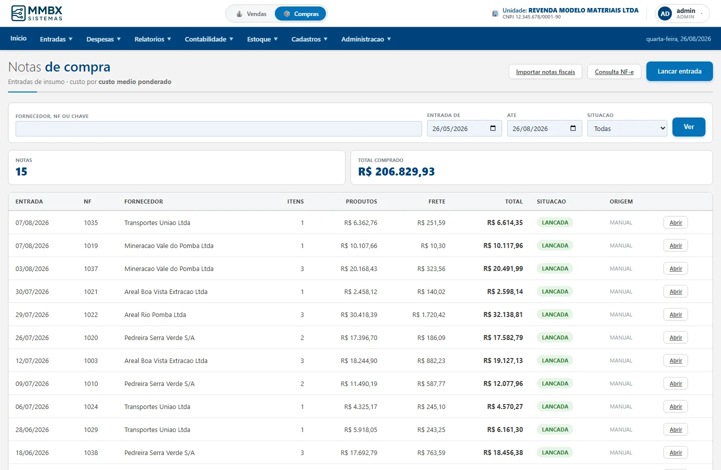Click the Notas count 15
The height and width of the screenshot is (470, 721).
point(22,171)
